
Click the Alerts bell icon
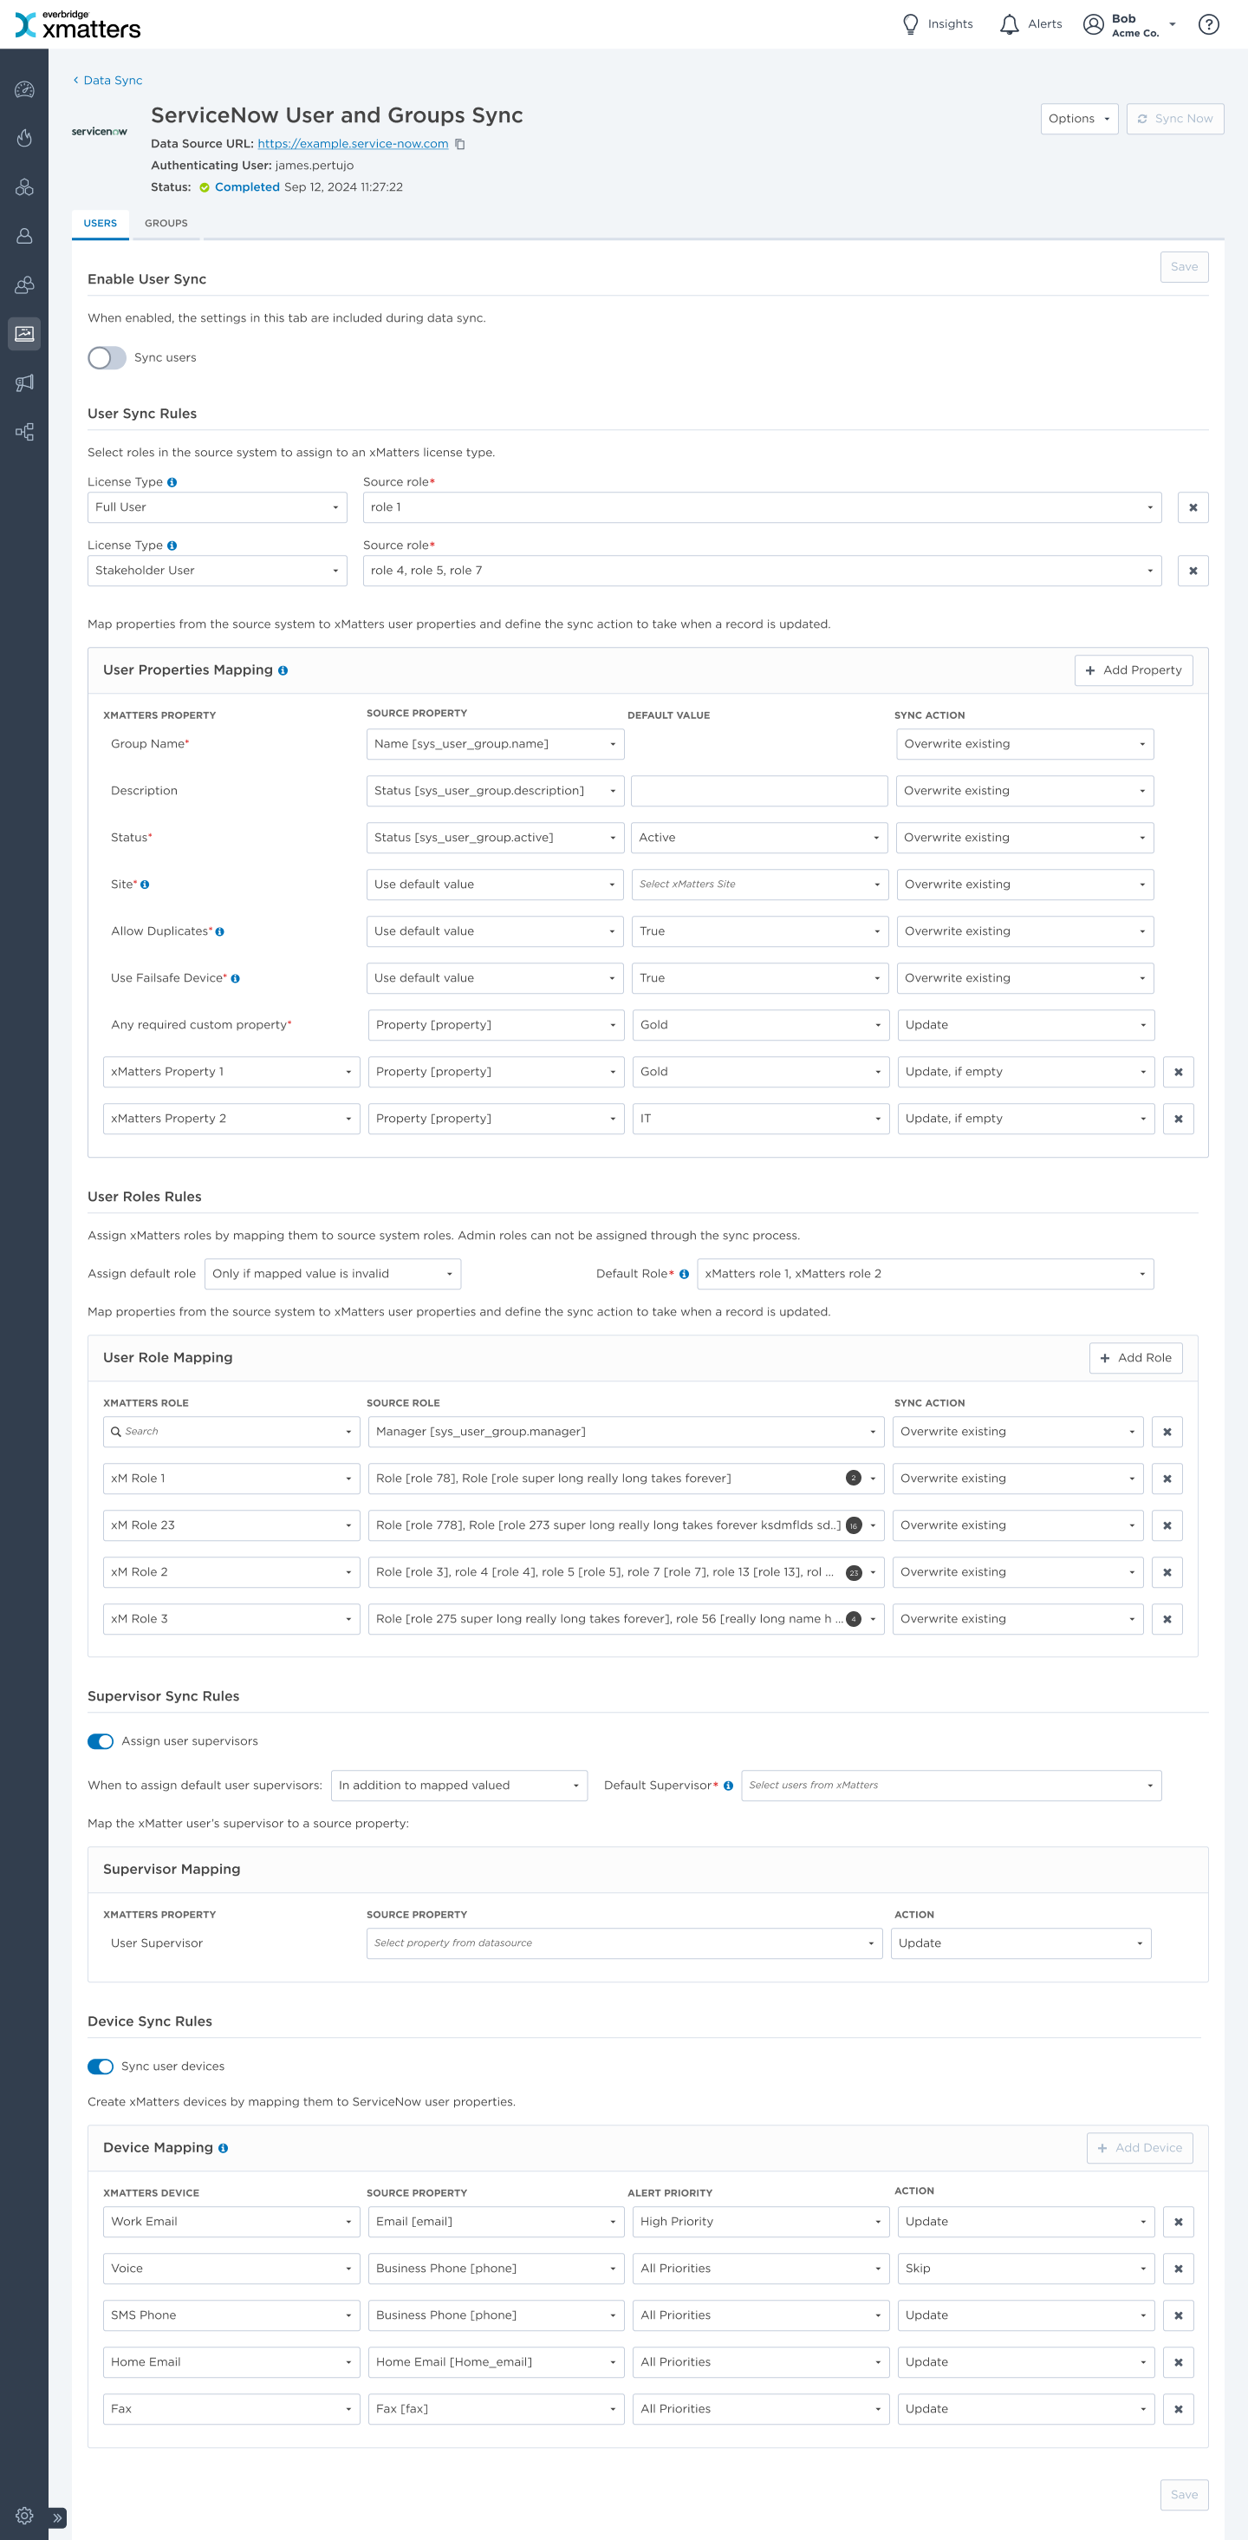(x=1009, y=24)
